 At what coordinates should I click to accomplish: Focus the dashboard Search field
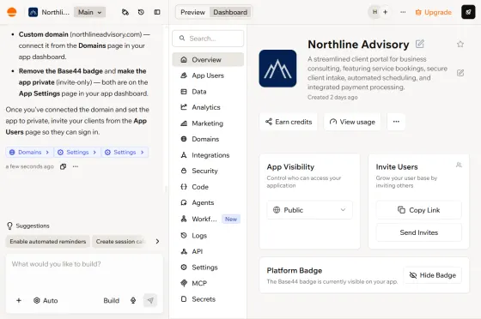click(x=208, y=39)
